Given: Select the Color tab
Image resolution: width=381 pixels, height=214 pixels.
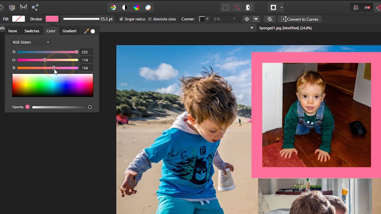Looking at the screenshot, I should (x=51, y=31).
